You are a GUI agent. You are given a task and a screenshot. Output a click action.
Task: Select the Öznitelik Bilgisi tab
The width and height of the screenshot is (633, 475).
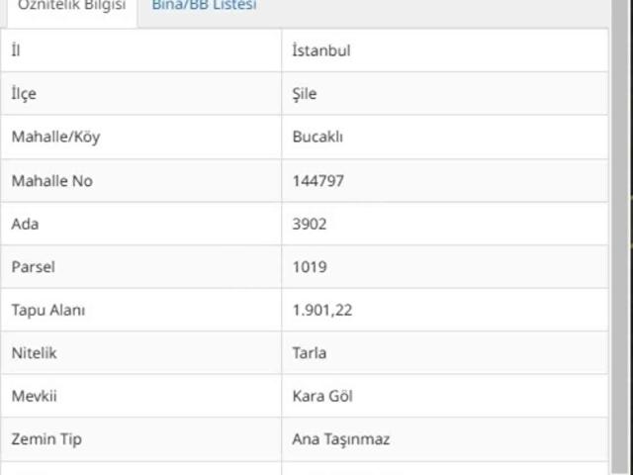[x=71, y=6]
